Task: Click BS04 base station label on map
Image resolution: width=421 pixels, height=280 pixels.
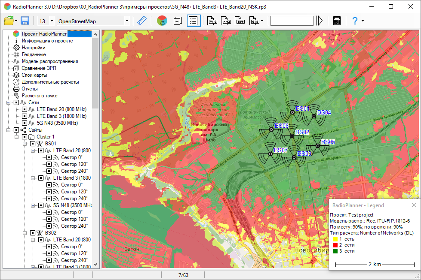Action: (x=324, y=112)
